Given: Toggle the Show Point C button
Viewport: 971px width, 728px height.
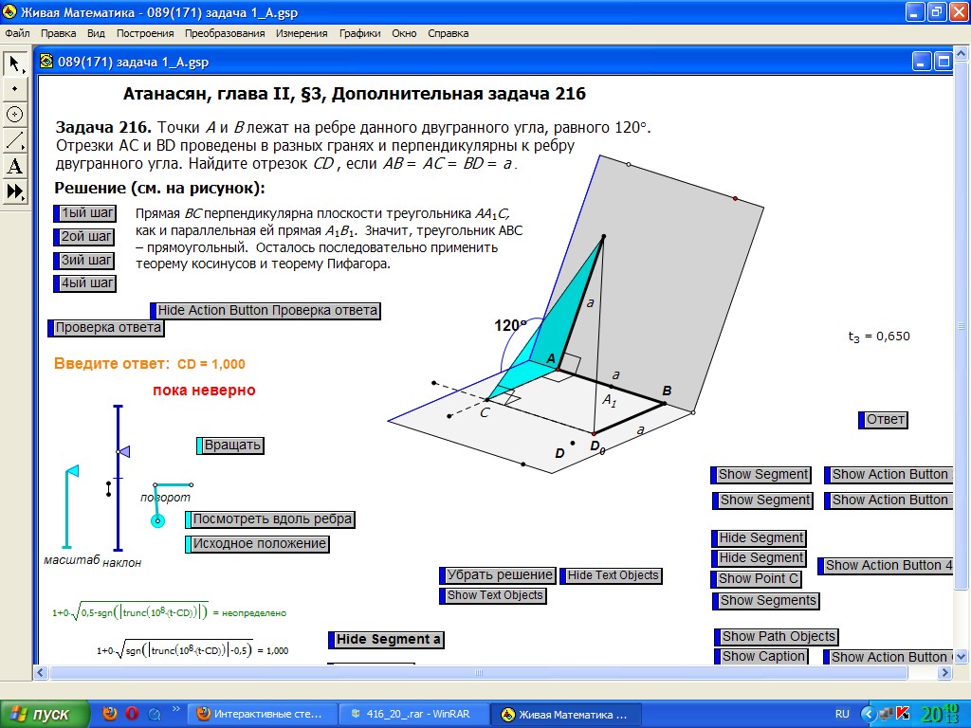Looking at the screenshot, I should [x=759, y=578].
